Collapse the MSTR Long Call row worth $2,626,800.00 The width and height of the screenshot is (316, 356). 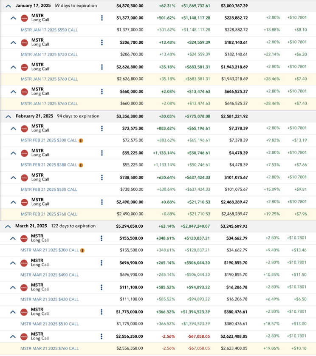(14, 67)
